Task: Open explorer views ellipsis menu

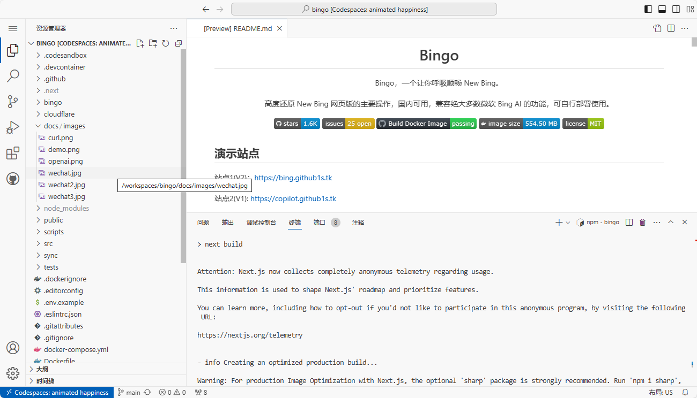Action: click(173, 28)
